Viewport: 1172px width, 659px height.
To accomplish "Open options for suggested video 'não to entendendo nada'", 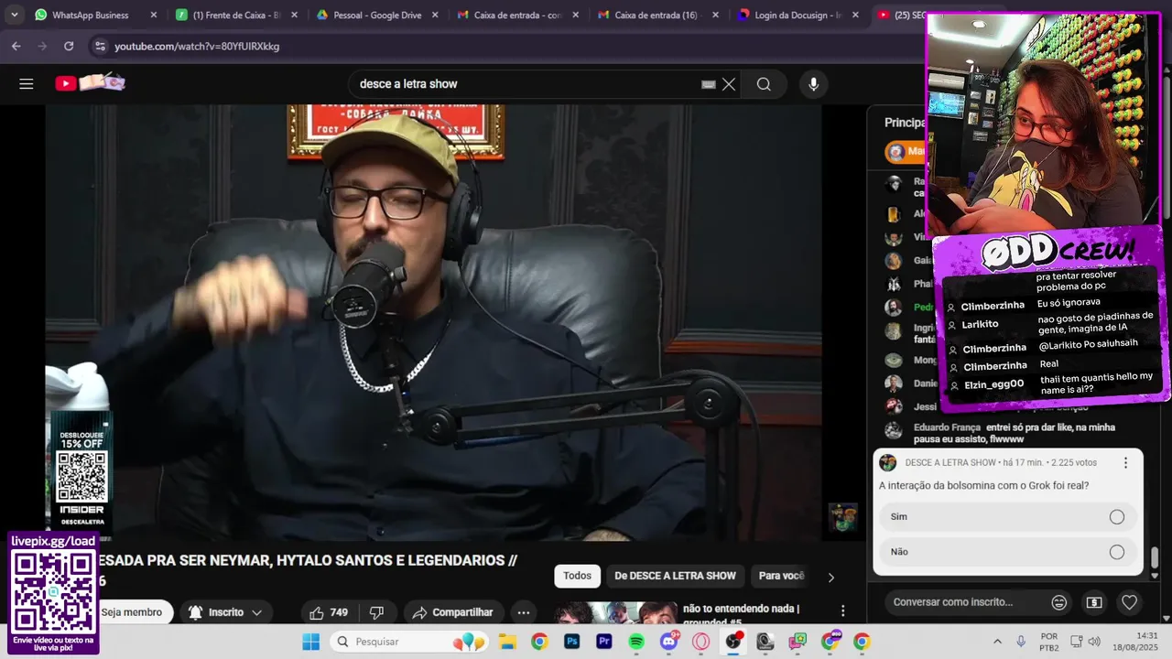I will (x=843, y=610).
